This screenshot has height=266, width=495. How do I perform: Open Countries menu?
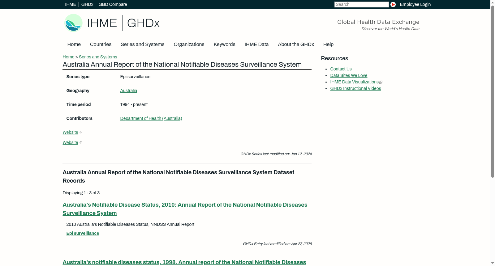point(101,44)
